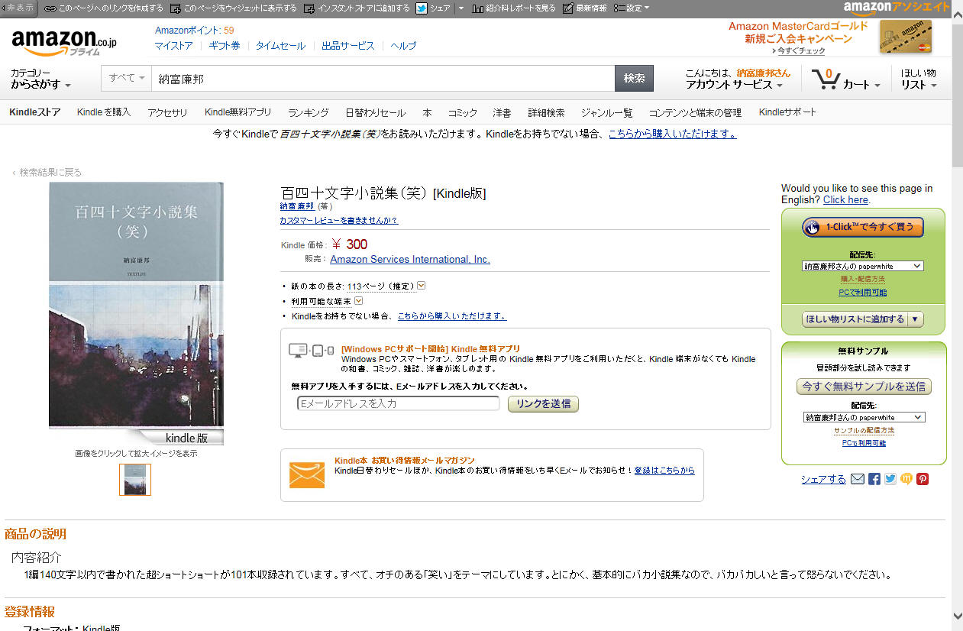Open the マイストア link
The width and height of the screenshot is (963, 631).
[174, 46]
